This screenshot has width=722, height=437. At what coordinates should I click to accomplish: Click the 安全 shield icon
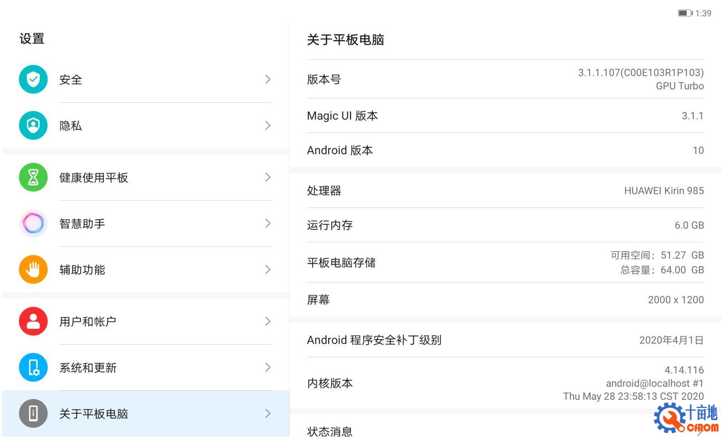click(x=33, y=79)
